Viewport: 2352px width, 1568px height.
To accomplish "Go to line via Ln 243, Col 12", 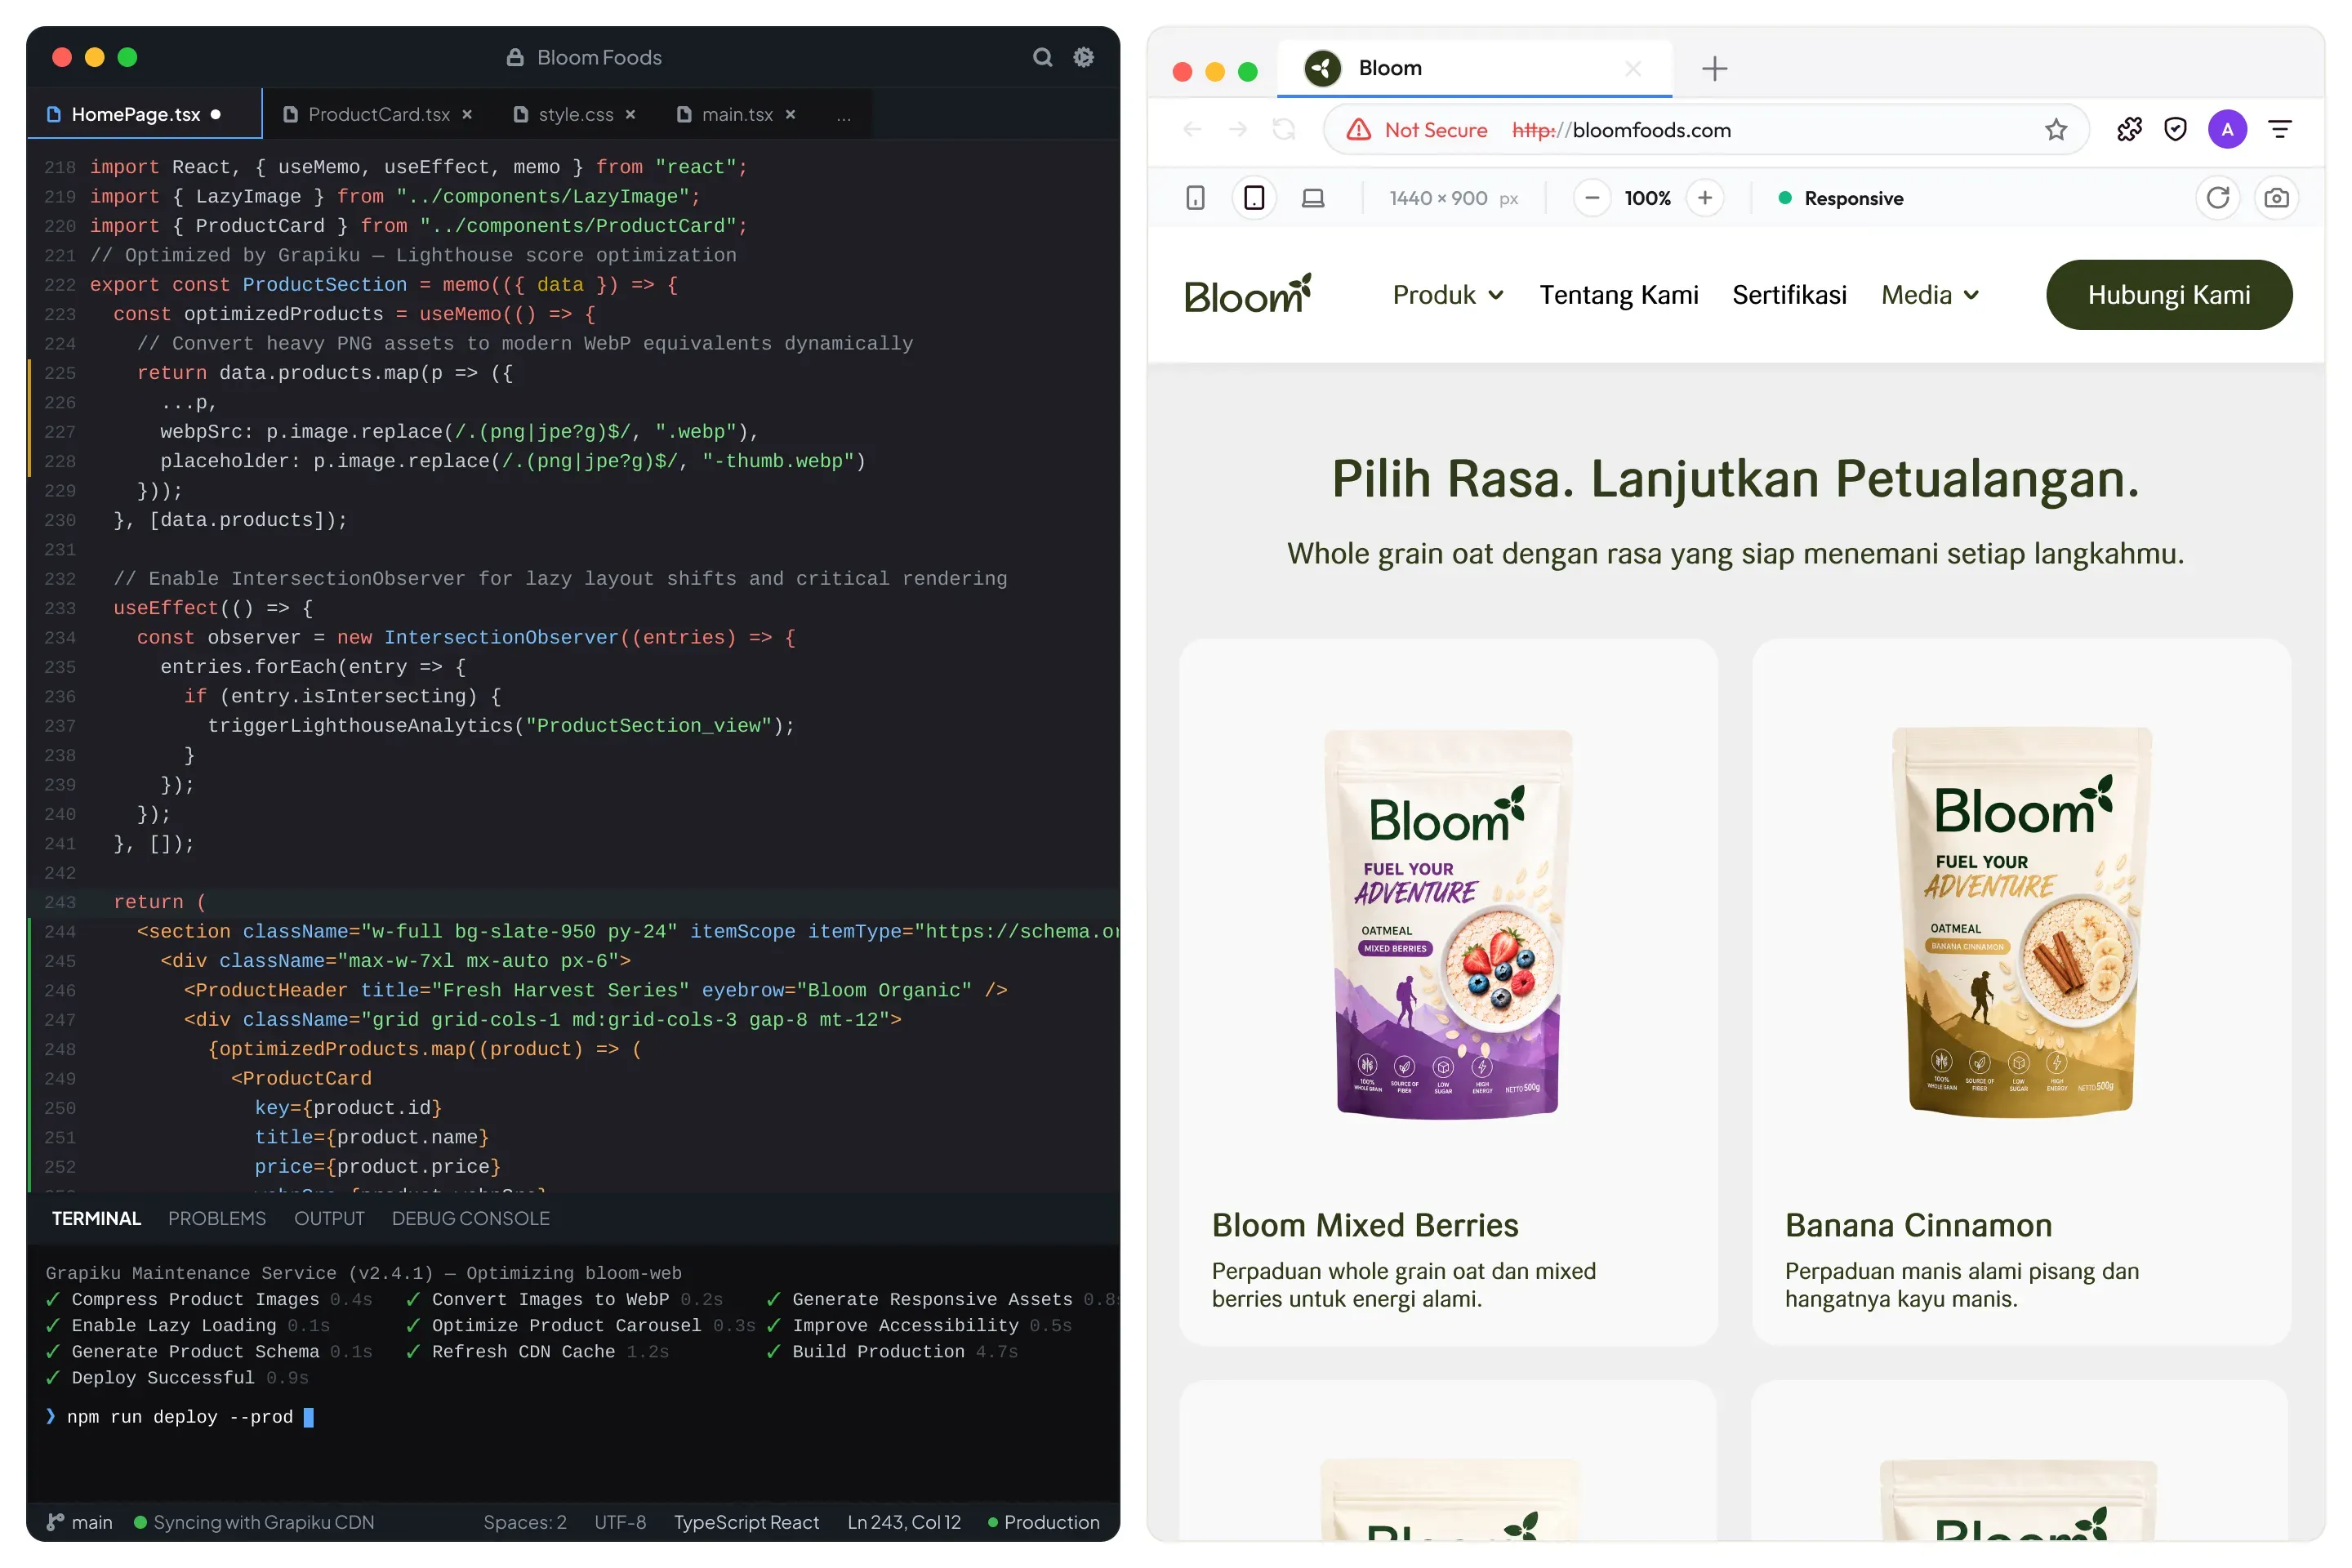I will [x=904, y=1522].
